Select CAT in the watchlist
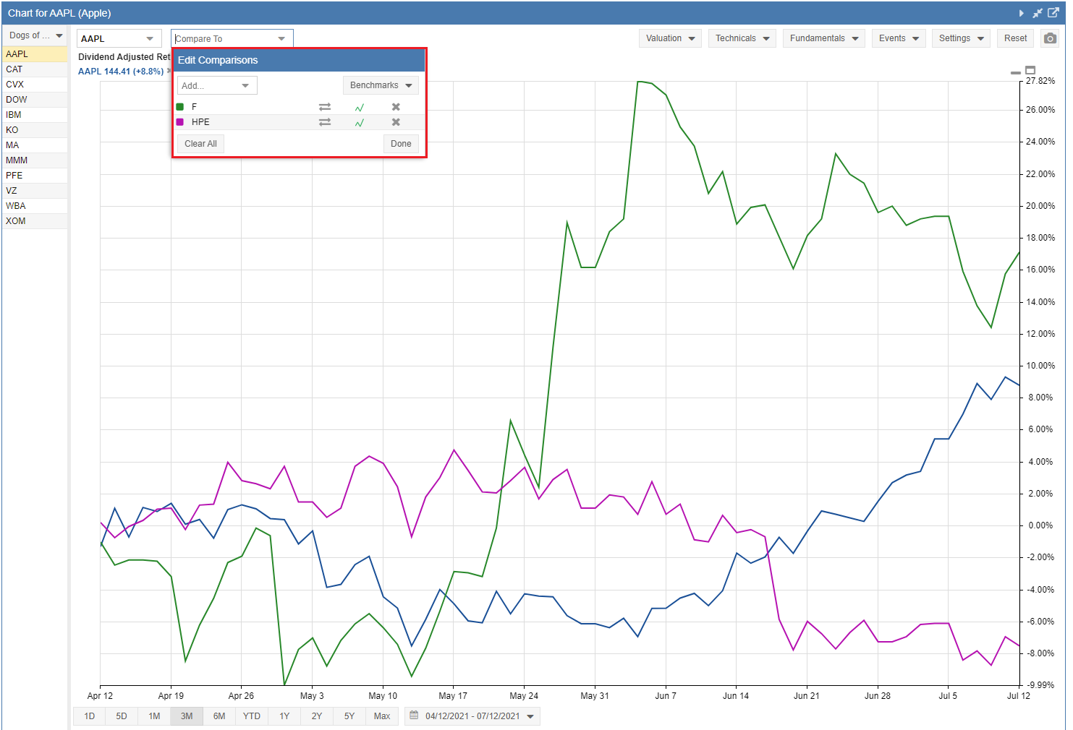 coord(35,69)
